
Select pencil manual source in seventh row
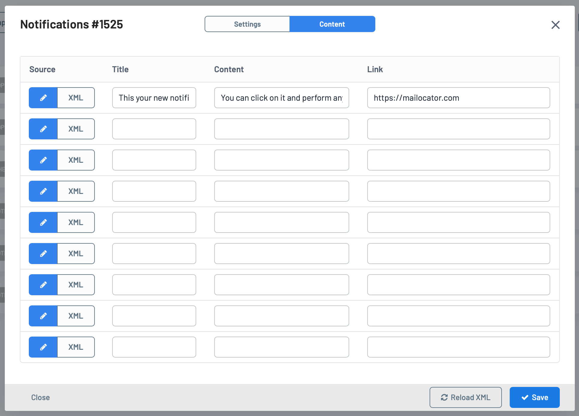coord(43,285)
